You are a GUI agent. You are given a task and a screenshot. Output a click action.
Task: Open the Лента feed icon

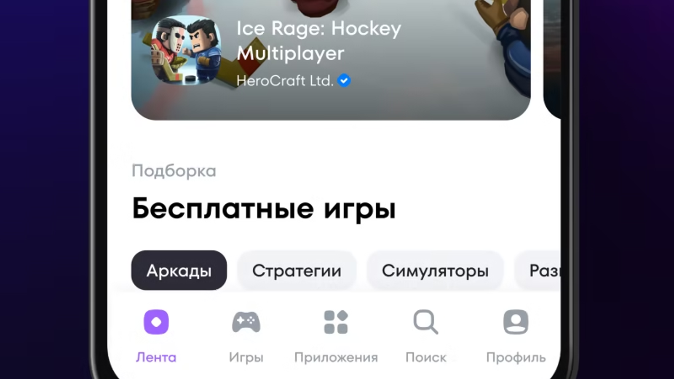[156, 322]
